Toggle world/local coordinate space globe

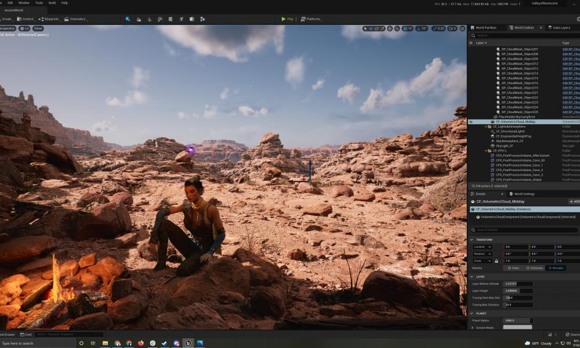390,28
